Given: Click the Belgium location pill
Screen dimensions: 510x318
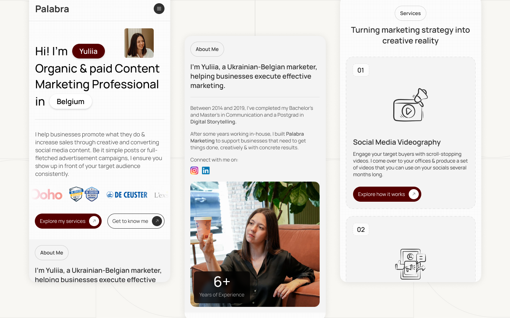Looking at the screenshot, I should 71,102.
